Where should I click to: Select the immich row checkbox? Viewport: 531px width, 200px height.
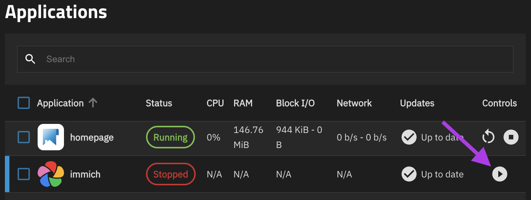click(x=24, y=174)
